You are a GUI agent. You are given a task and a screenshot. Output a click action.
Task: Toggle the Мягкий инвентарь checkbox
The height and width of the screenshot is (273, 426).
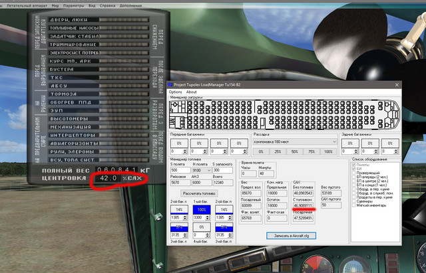pyautogui.click(x=353, y=205)
